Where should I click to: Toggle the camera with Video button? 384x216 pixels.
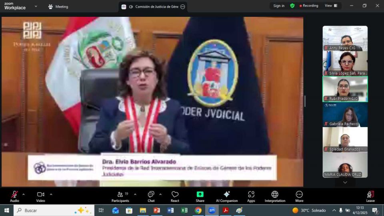40,196
